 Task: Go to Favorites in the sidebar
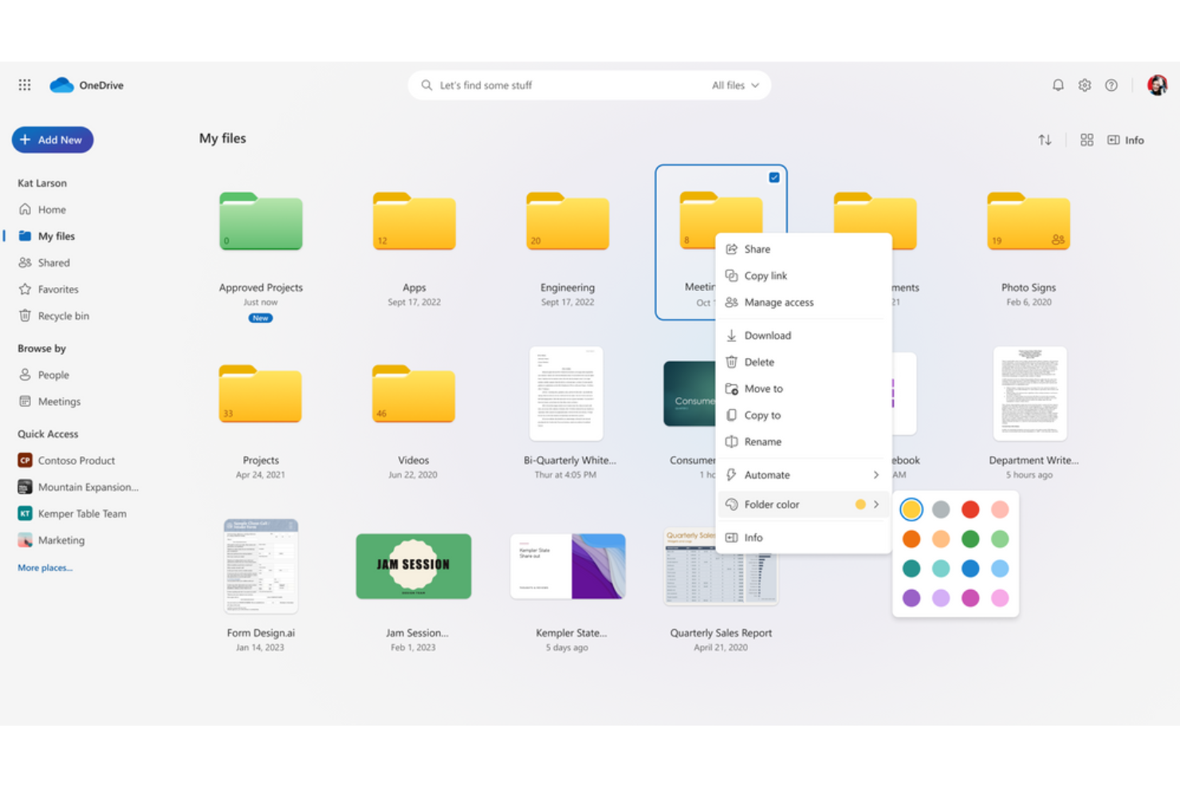[49, 289]
